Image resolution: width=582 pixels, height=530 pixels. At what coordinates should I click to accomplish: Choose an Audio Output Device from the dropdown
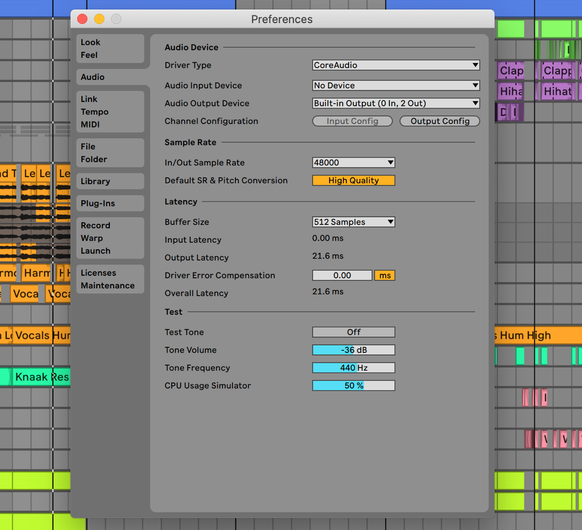pyautogui.click(x=396, y=103)
